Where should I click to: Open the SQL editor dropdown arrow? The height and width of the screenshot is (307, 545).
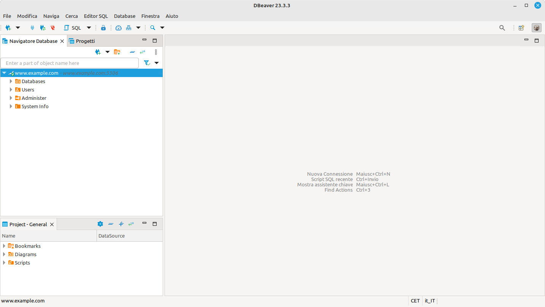click(89, 28)
